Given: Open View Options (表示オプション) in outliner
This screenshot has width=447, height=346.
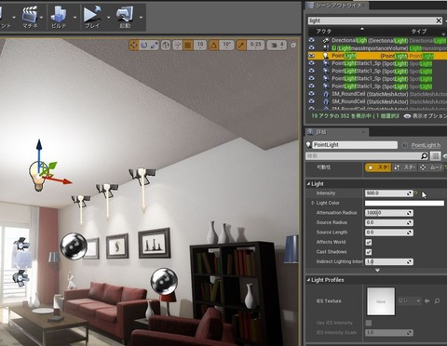Looking at the screenshot, I should (x=426, y=116).
